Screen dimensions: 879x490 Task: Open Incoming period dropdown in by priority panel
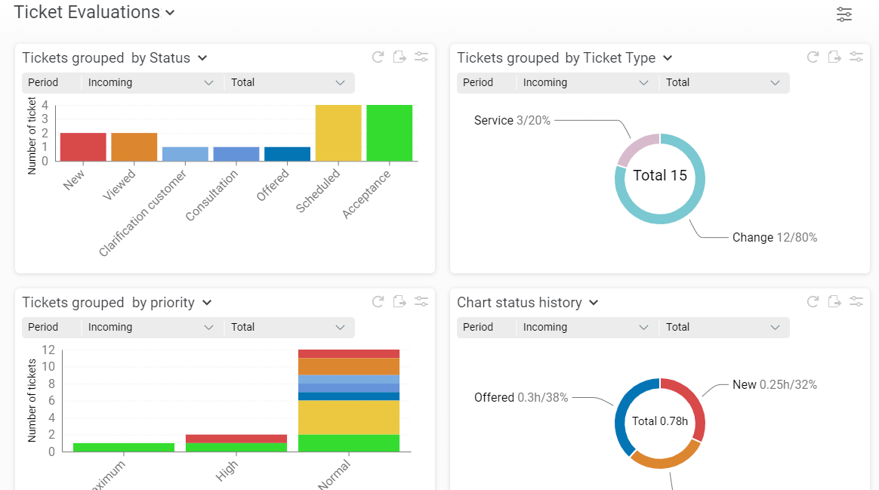pos(150,328)
